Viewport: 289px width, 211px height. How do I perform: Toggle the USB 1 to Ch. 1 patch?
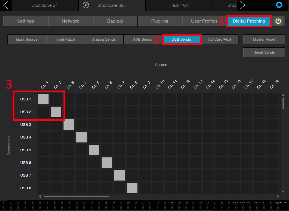tap(43, 99)
